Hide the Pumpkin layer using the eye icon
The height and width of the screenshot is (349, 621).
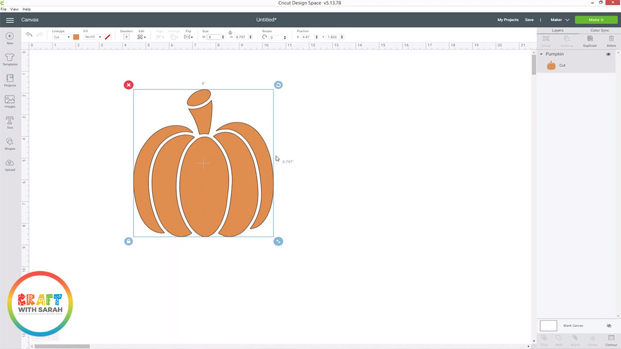pos(608,54)
